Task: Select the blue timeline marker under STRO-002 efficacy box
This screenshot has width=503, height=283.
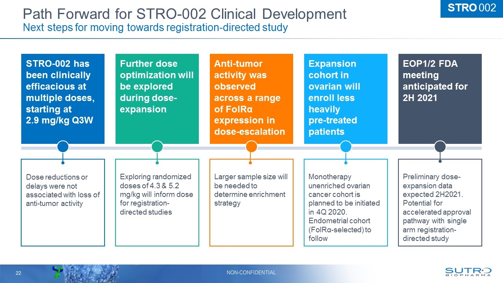Action: 62,146
